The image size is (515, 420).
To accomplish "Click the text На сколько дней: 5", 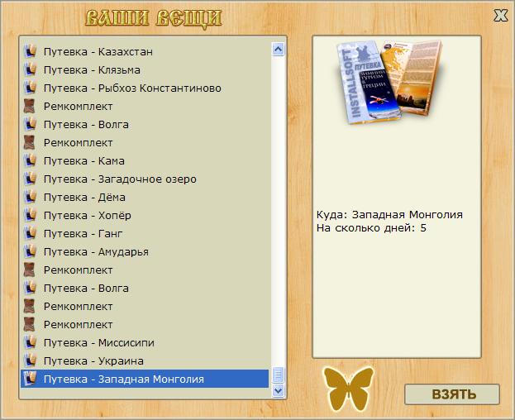I will click(371, 228).
